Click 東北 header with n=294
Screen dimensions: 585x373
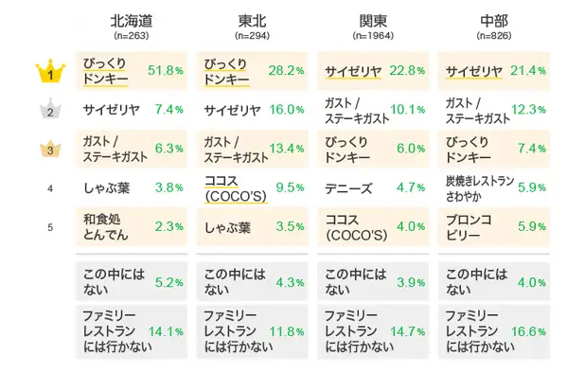(252, 27)
